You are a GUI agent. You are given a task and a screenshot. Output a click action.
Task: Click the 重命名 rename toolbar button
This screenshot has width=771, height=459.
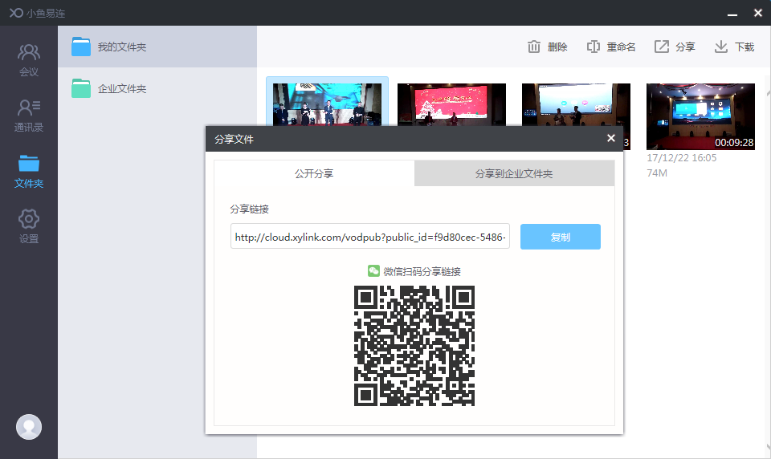pos(610,47)
